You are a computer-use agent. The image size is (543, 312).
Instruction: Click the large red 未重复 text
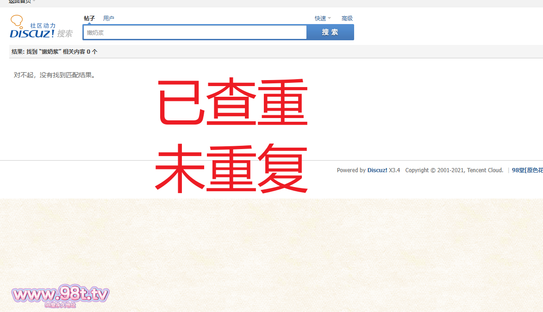tap(231, 169)
